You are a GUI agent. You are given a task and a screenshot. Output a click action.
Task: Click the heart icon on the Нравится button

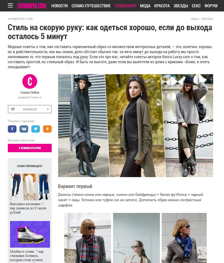click(x=13, y=109)
